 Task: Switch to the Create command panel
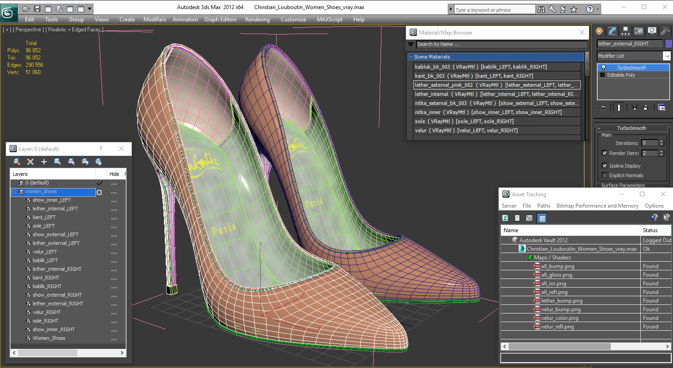coord(599,31)
